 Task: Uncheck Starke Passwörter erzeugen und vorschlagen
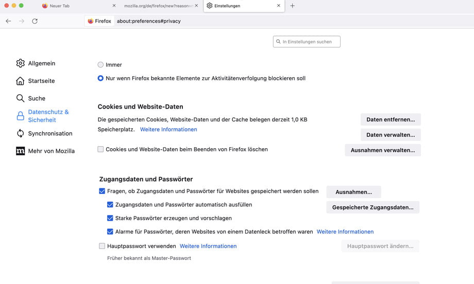pyautogui.click(x=110, y=218)
